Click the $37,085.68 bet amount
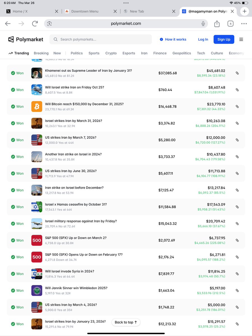 pyautogui.click(x=168, y=73)
